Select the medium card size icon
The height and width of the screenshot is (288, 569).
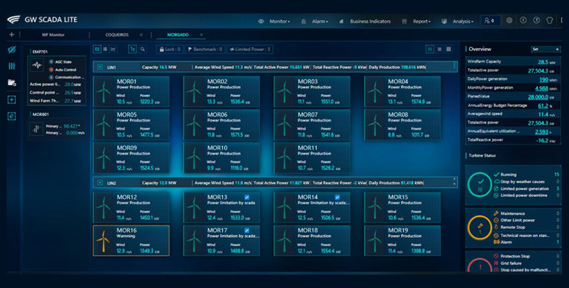[439, 49]
